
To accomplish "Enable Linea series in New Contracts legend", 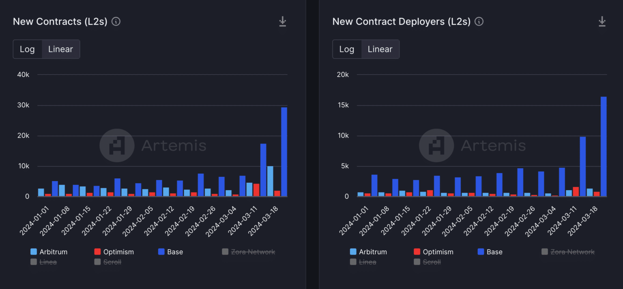I will 44,262.
